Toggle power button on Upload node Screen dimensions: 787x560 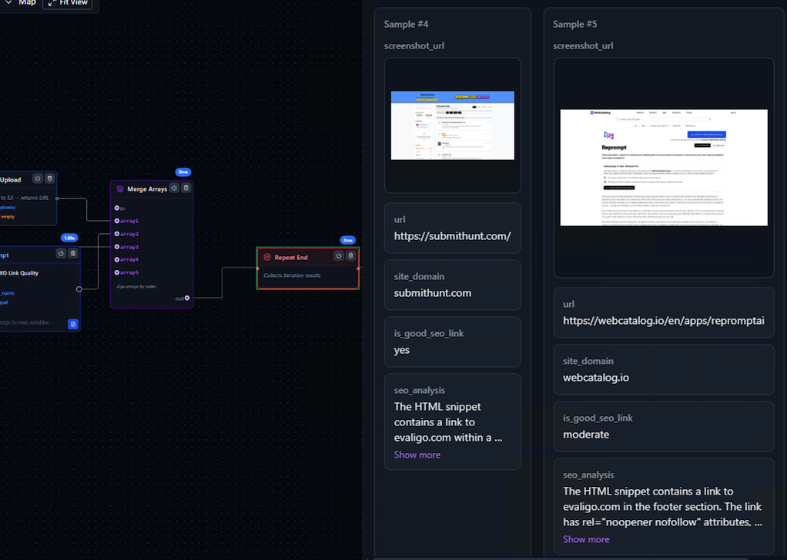[x=37, y=178]
